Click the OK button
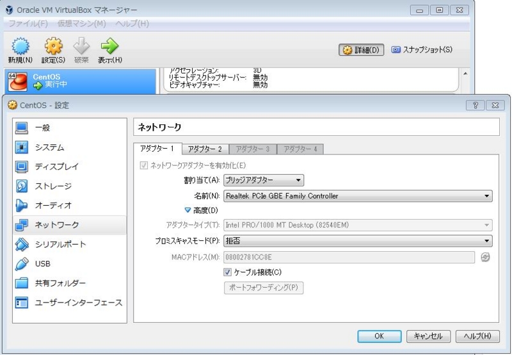The height and width of the screenshot is (355, 512). (380, 336)
